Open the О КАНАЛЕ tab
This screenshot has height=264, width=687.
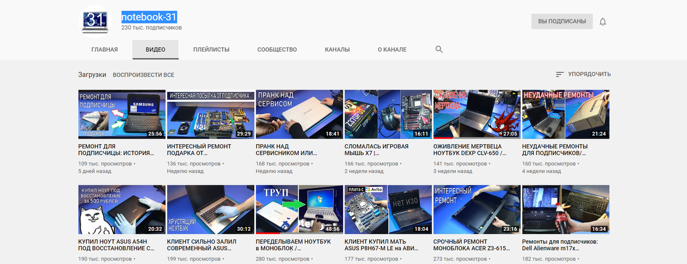(392, 50)
